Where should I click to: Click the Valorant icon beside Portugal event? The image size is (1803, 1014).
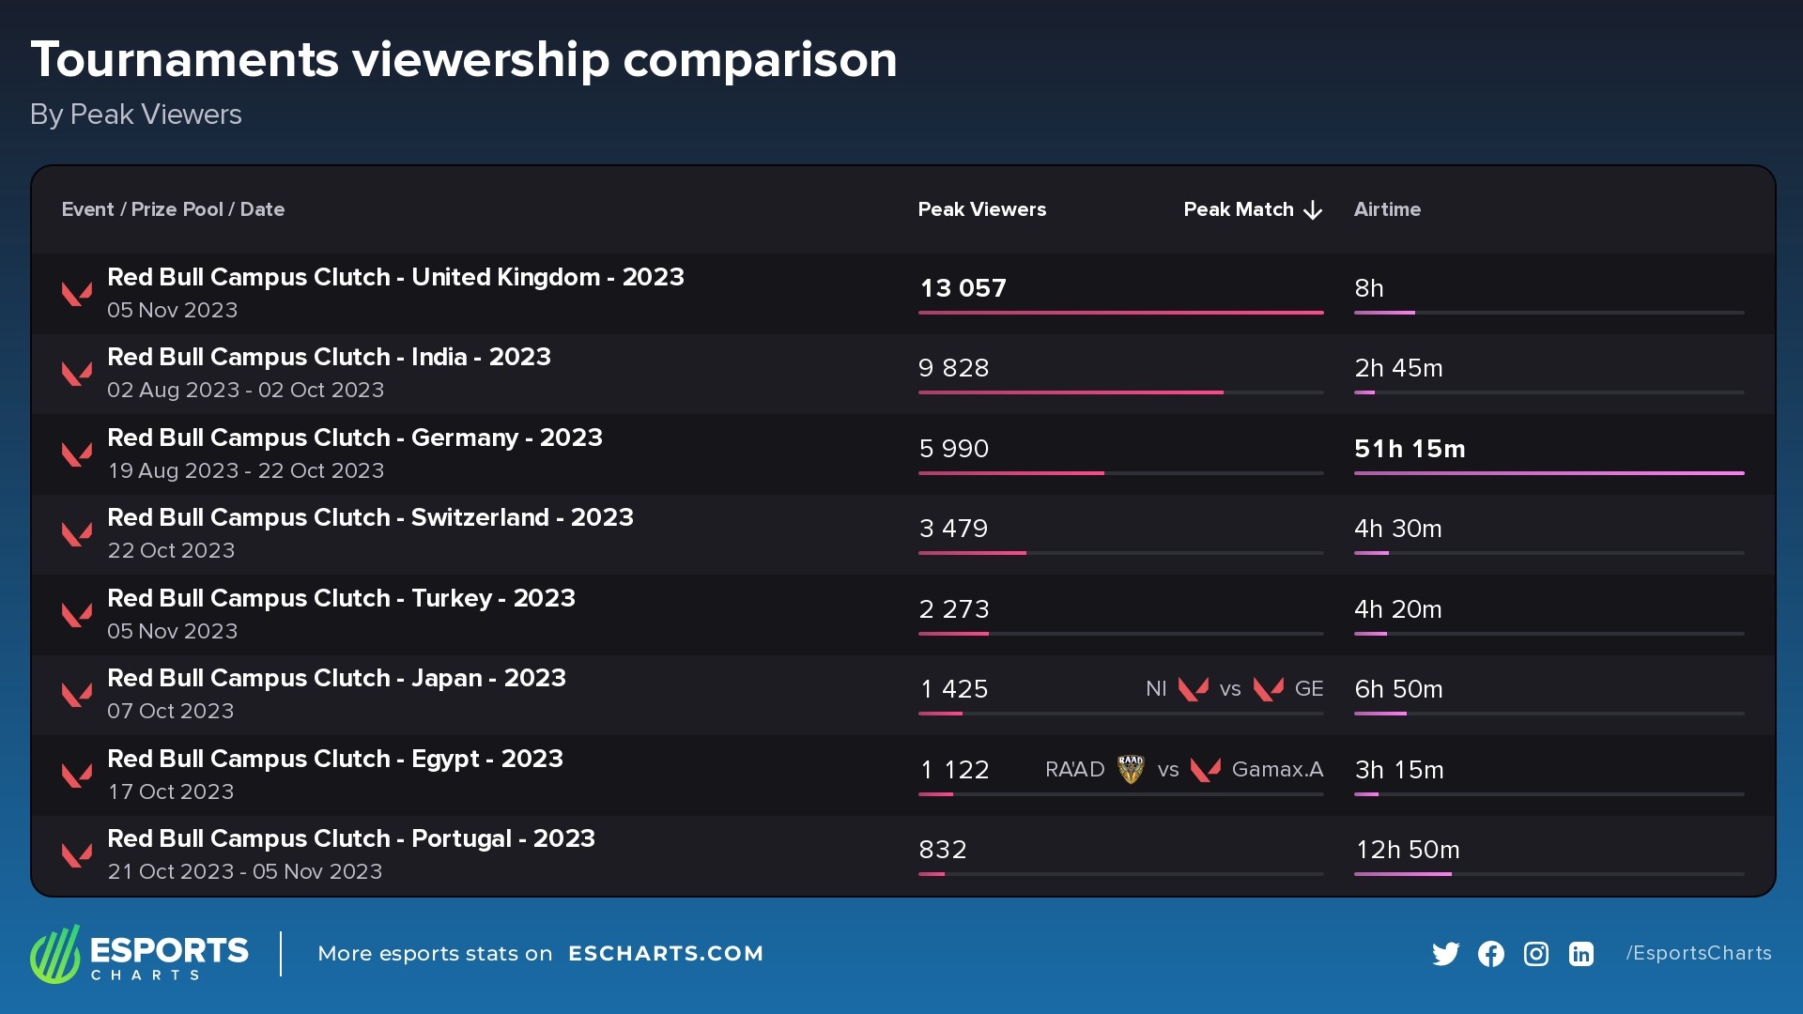77,855
